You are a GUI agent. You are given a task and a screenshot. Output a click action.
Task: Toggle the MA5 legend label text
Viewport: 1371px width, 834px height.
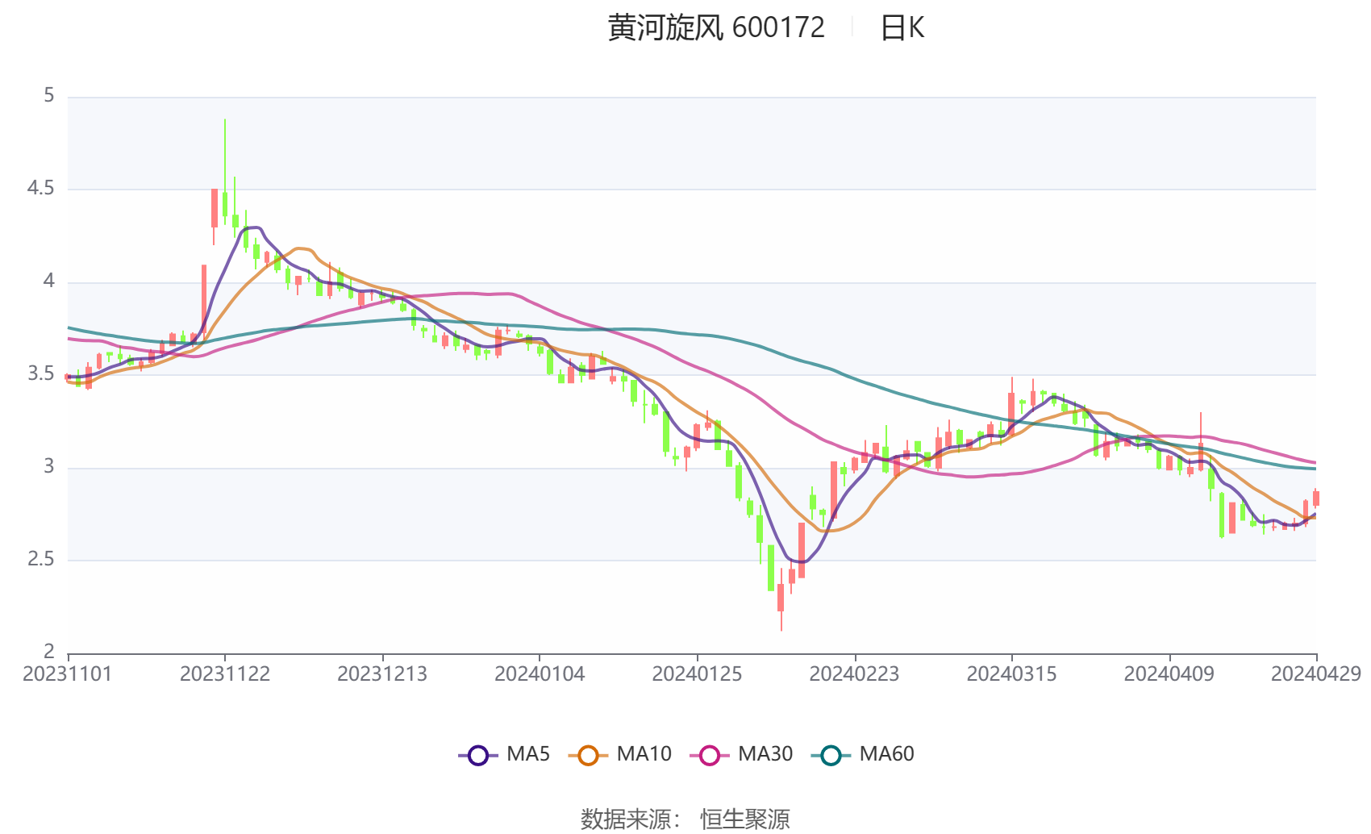click(528, 754)
